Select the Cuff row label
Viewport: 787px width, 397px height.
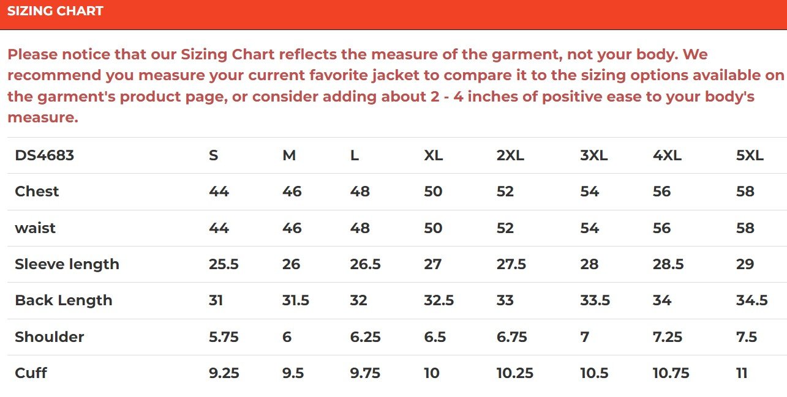point(31,373)
